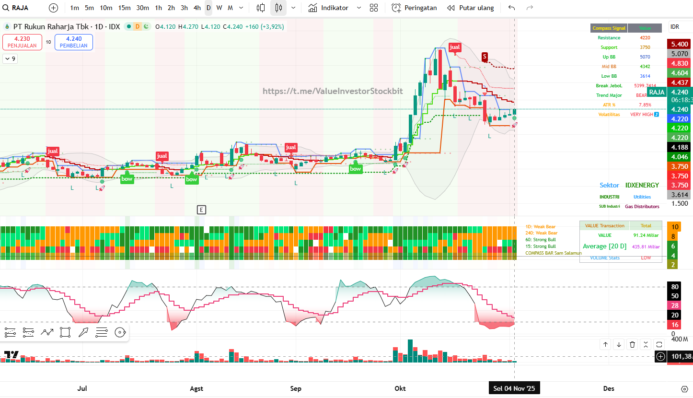Select the candlestick chart style icon
Image resolution: width=693 pixels, height=398 pixels.
(278, 8)
